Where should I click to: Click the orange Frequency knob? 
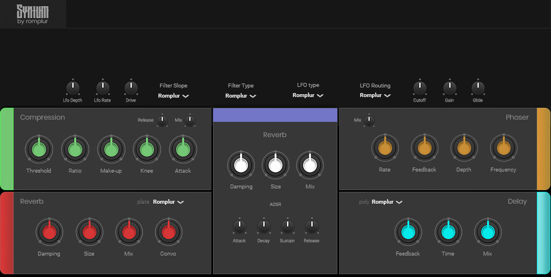point(504,148)
